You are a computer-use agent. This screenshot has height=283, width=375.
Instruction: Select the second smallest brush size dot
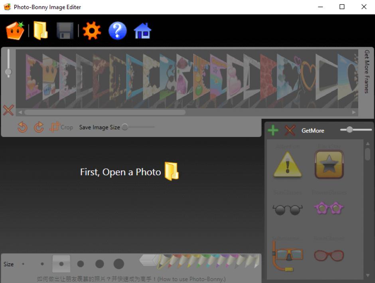coord(42,264)
